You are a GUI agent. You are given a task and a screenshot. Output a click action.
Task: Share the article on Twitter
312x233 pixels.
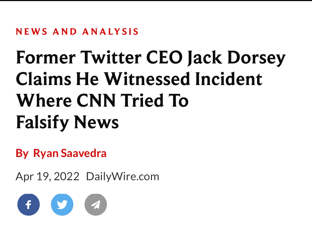62,204
